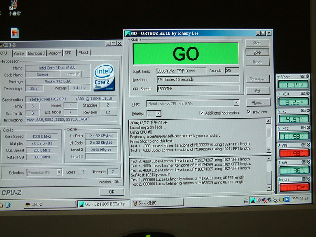Screen dimensions: 316x237
Task: Switch to the Cache tab
Action: (19, 53)
